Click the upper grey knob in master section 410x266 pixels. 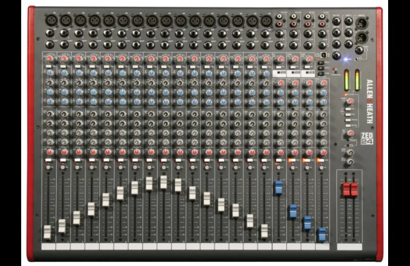pos(351,152)
